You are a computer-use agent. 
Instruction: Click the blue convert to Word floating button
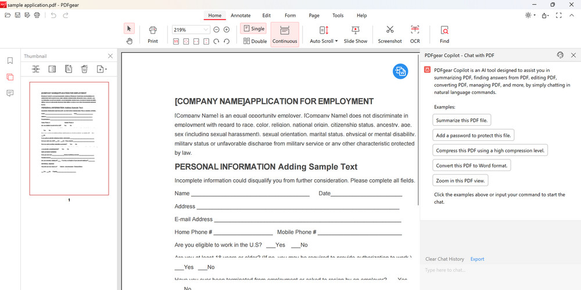(x=400, y=71)
